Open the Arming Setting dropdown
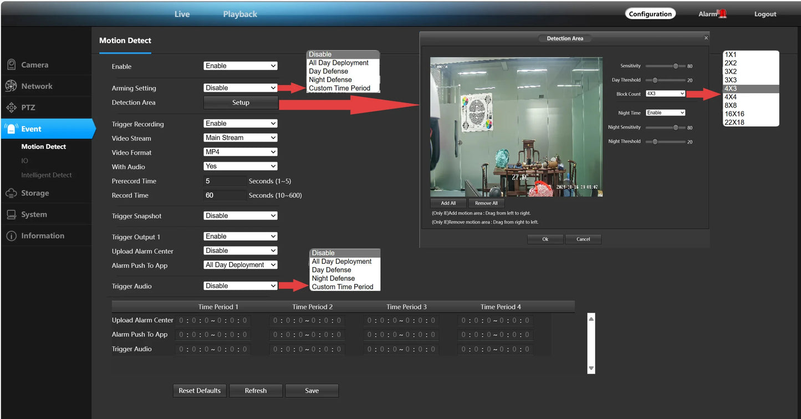 tap(240, 88)
